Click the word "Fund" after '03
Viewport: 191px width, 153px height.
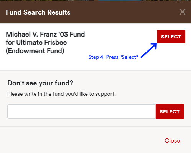click(77, 34)
